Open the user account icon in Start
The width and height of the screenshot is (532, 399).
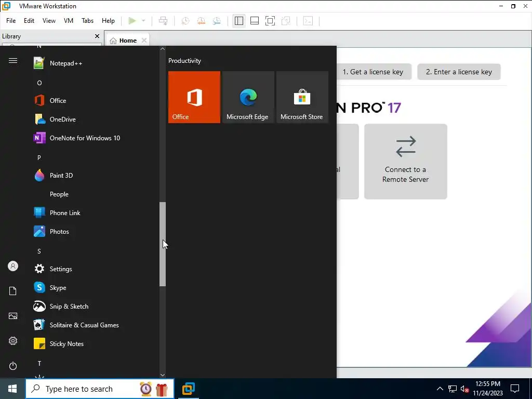click(x=13, y=266)
